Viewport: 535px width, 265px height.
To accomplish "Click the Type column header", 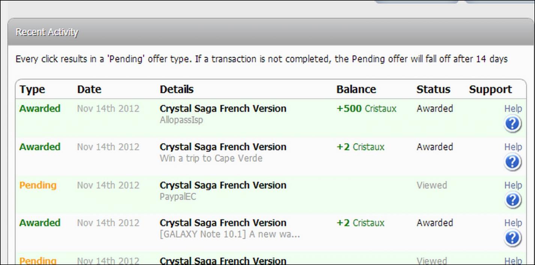I will click(32, 89).
